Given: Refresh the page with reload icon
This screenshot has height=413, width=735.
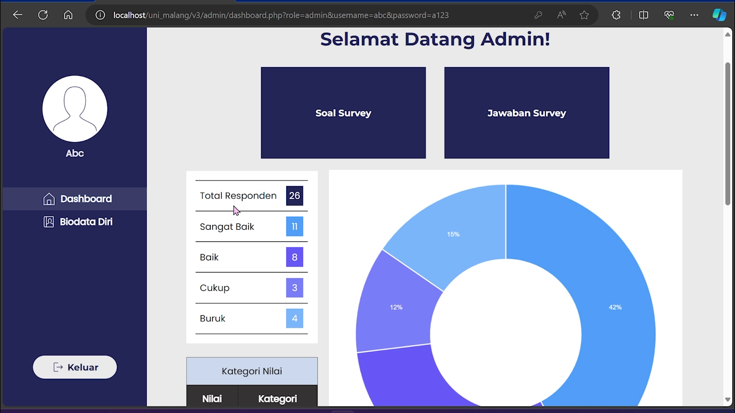Looking at the screenshot, I should tap(43, 15).
